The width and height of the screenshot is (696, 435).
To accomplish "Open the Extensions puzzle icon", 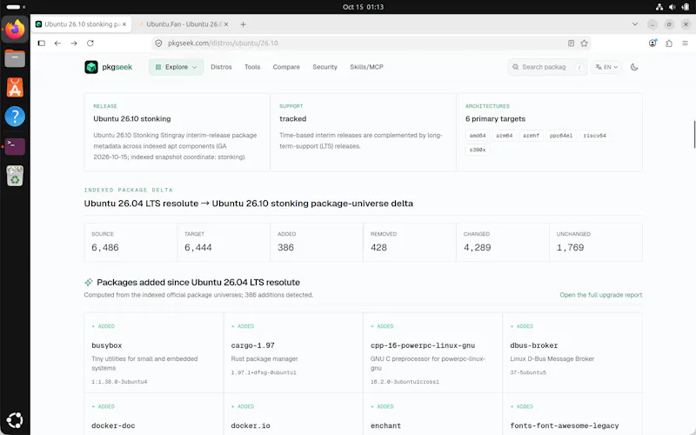I will pos(669,43).
